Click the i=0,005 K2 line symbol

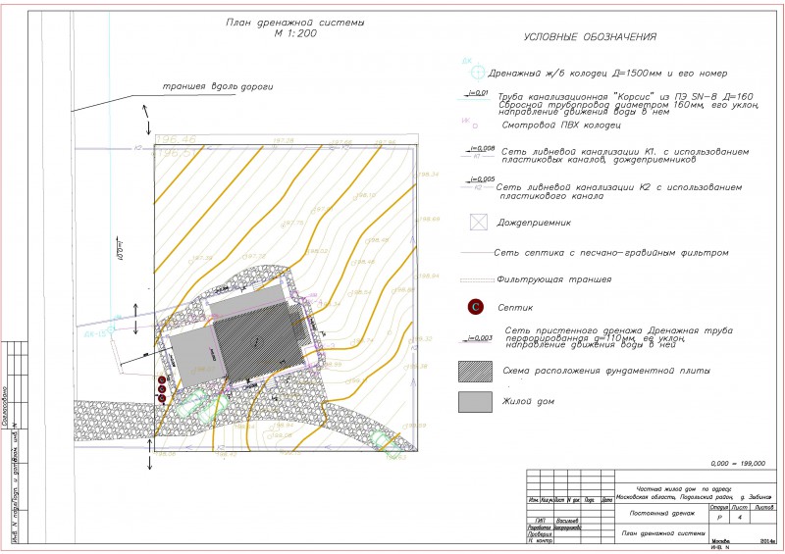click(x=478, y=182)
